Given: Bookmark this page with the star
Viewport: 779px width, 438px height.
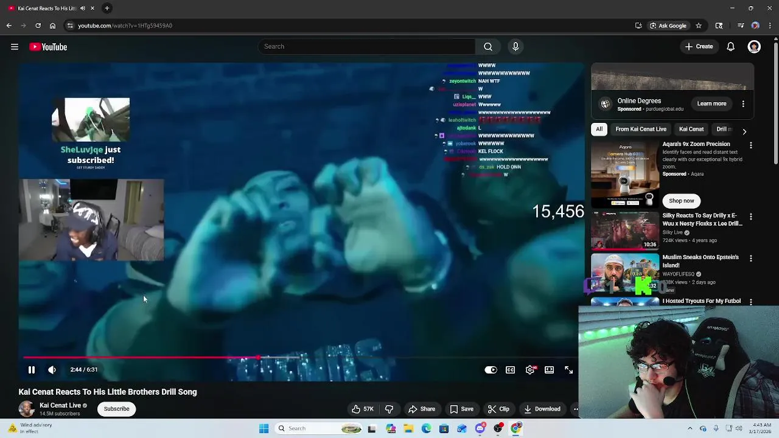Looking at the screenshot, I should (x=699, y=26).
